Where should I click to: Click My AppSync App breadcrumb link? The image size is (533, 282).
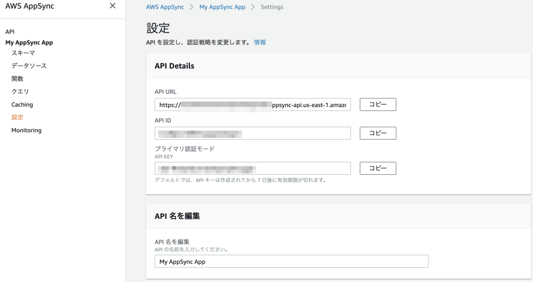tap(222, 7)
